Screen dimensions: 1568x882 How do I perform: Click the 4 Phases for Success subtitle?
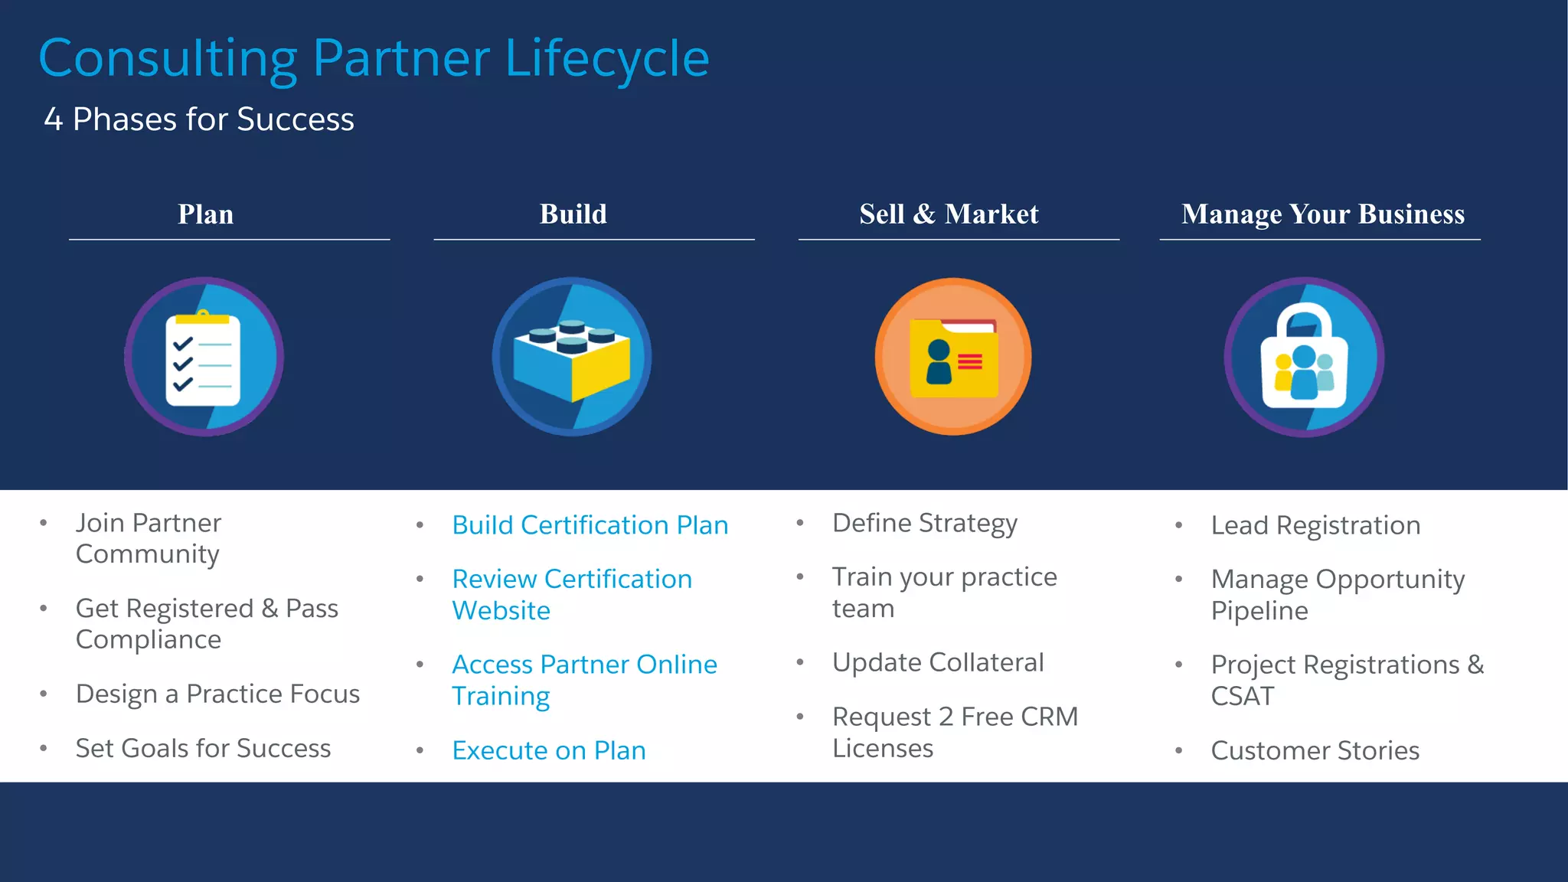click(x=199, y=119)
